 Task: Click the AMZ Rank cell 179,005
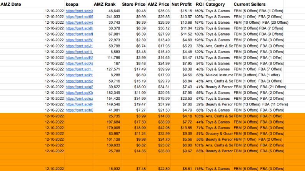107,128
